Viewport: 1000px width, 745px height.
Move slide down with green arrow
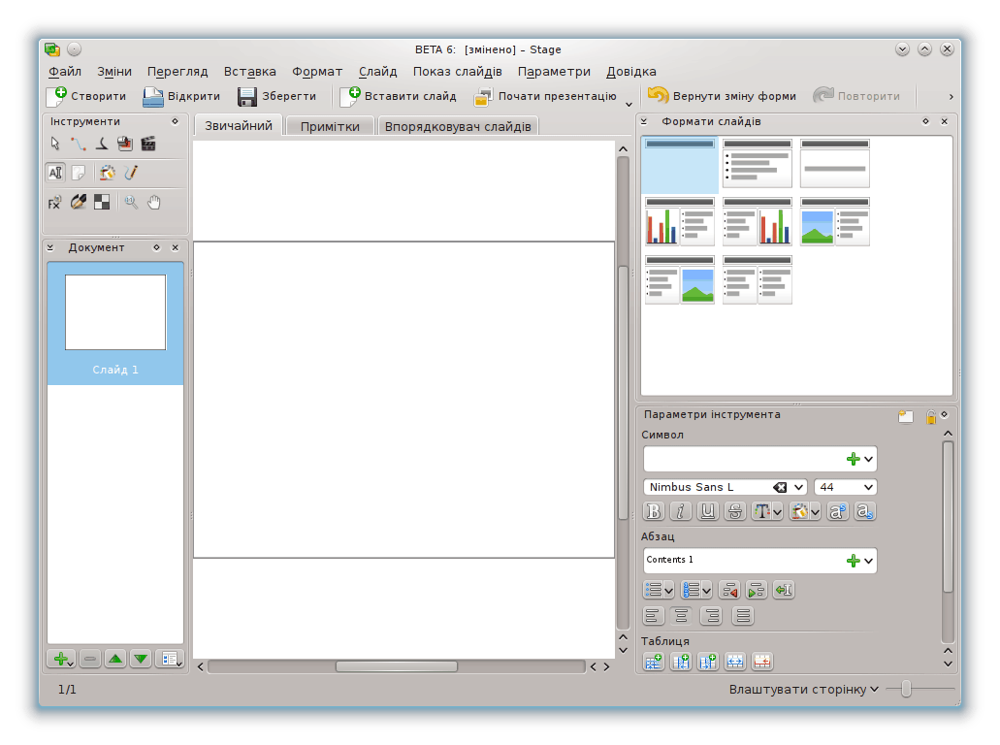click(141, 659)
